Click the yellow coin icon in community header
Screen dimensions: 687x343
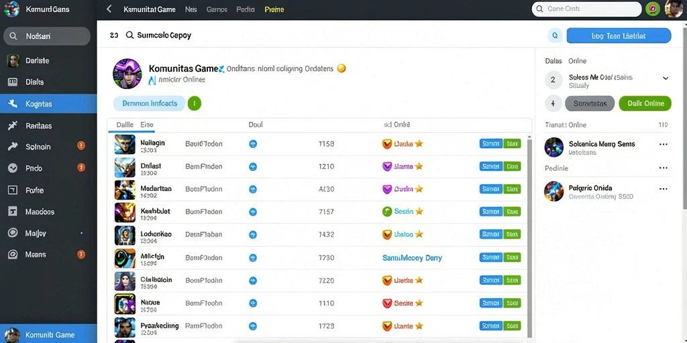click(341, 68)
